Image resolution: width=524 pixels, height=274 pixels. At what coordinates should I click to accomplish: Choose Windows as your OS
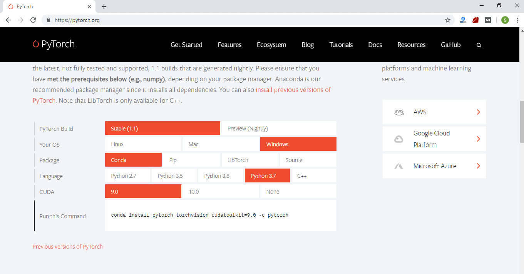pos(298,144)
